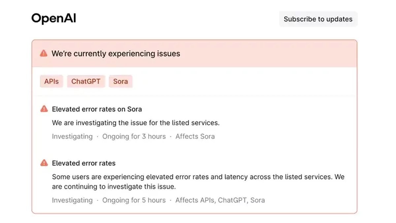Click the latency description paragraph
The width and height of the screenshot is (396, 223).
click(x=198, y=181)
